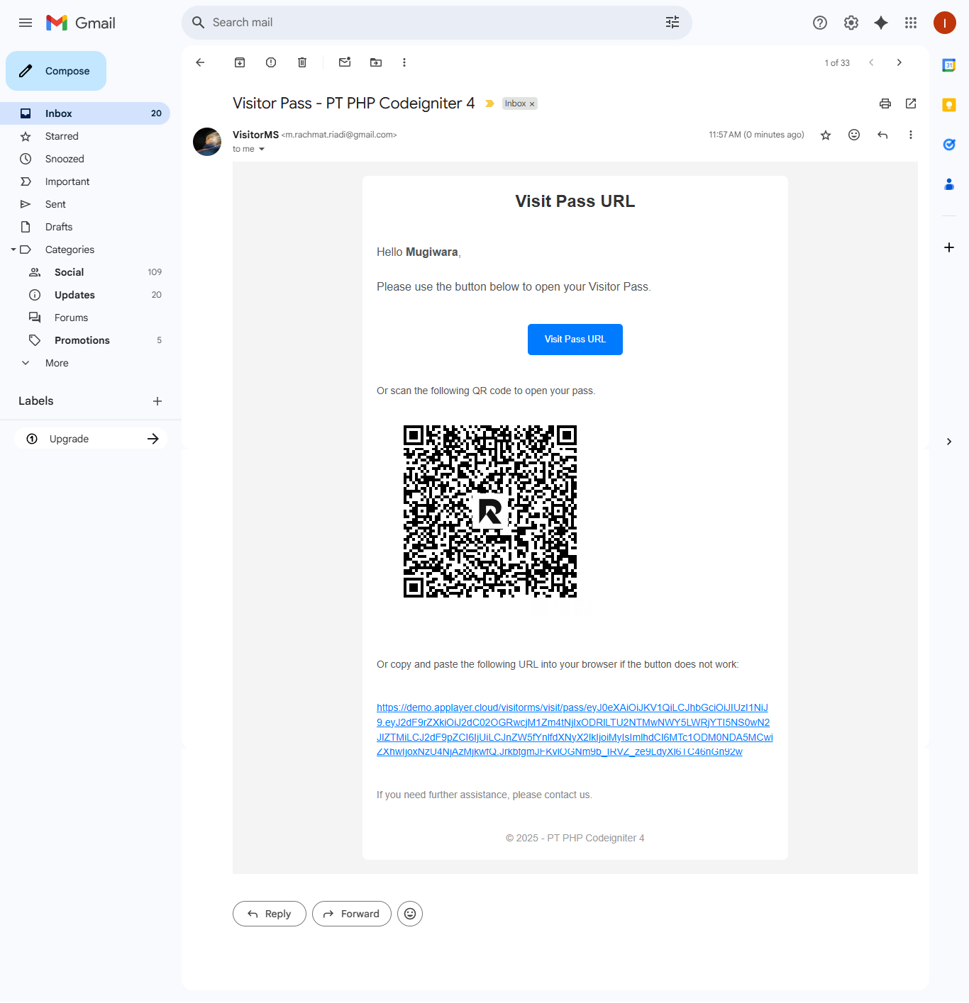Remove the Inbox label from conversation
969x1003 pixels.
click(x=532, y=104)
